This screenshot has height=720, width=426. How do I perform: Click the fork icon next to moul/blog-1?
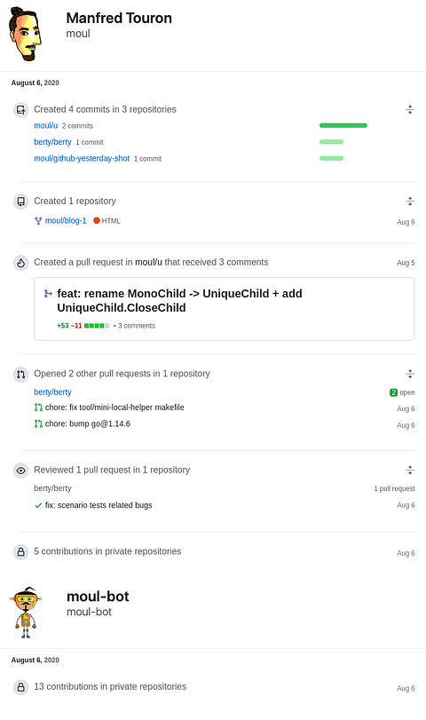click(38, 221)
